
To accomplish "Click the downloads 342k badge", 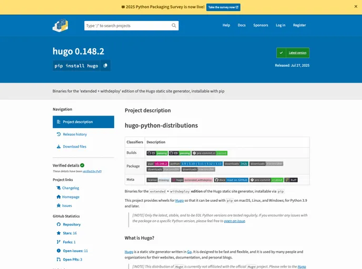I will point(236,163).
